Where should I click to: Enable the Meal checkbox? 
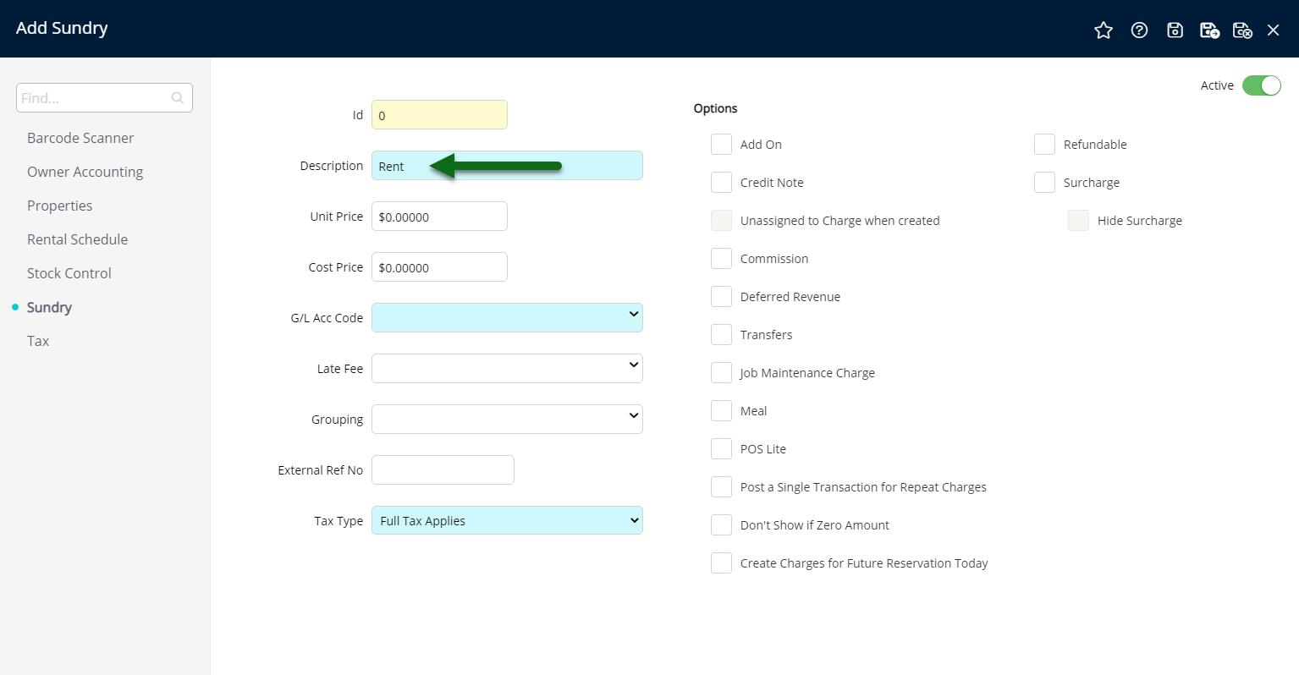(721, 411)
